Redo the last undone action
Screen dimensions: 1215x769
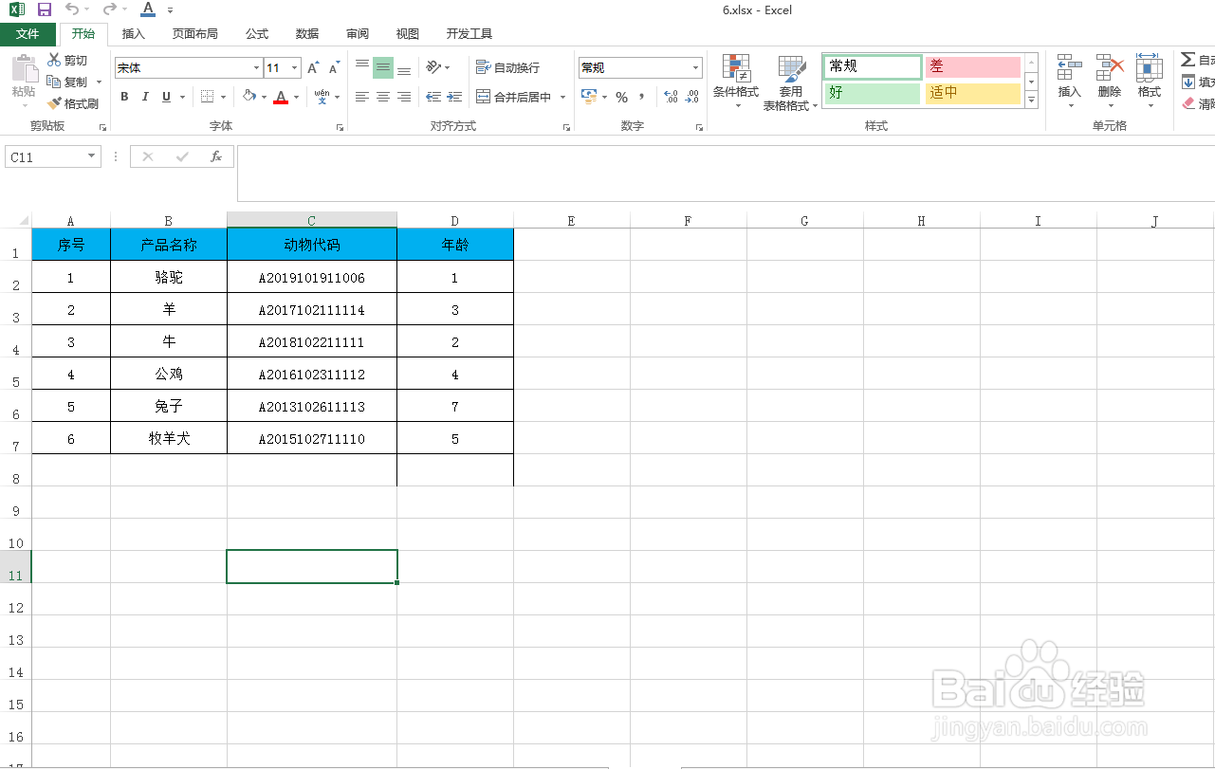(x=109, y=9)
